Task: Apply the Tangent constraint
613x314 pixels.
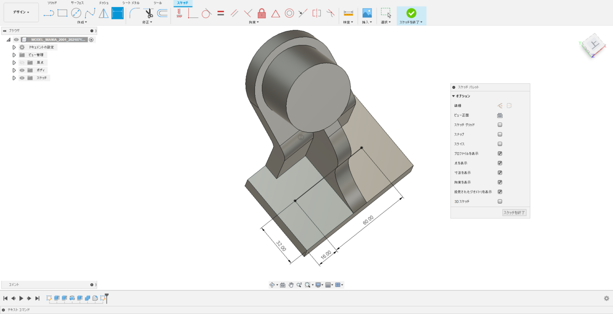Action: point(206,13)
